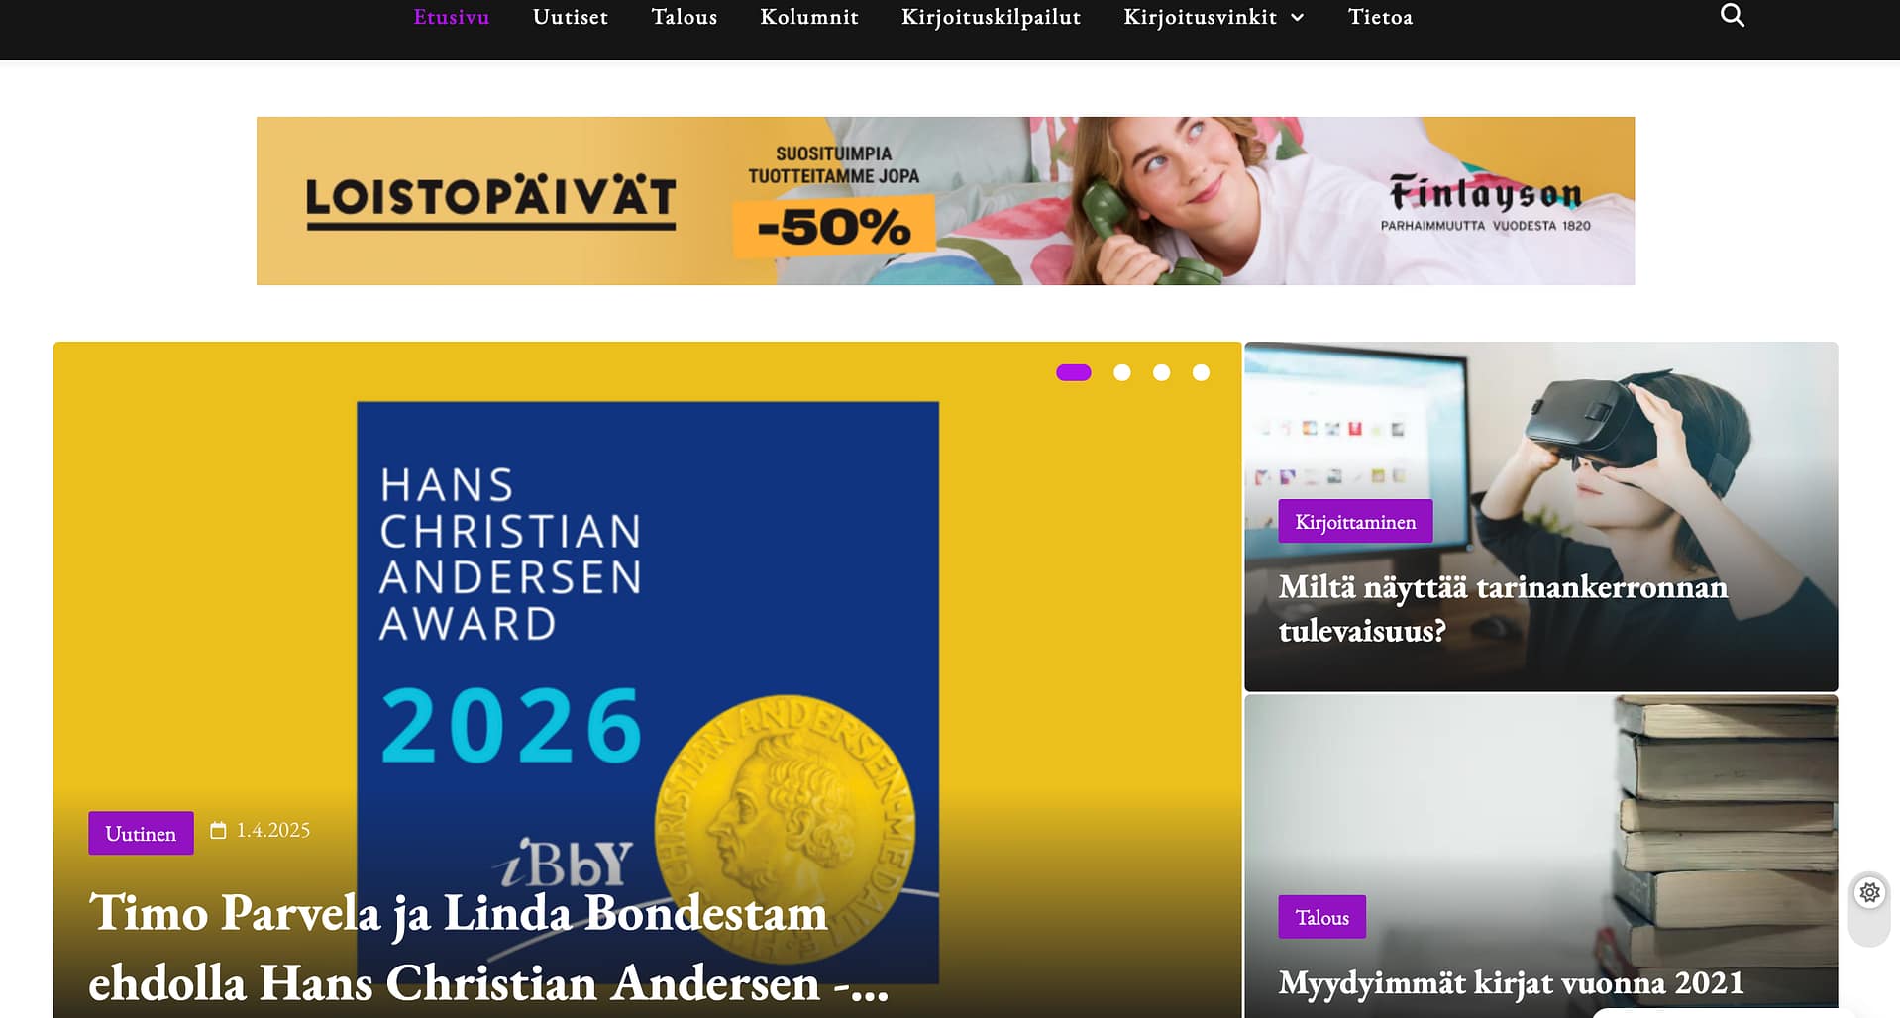The width and height of the screenshot is (1900, 1018).
Task: Click the calendar icon beside 1.4.2025
Action: [x=218, y=830]
